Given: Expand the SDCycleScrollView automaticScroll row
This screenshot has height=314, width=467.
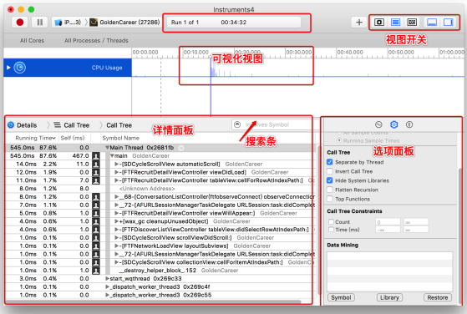Looking at the screenshot, I should click(x=117, y=164).
